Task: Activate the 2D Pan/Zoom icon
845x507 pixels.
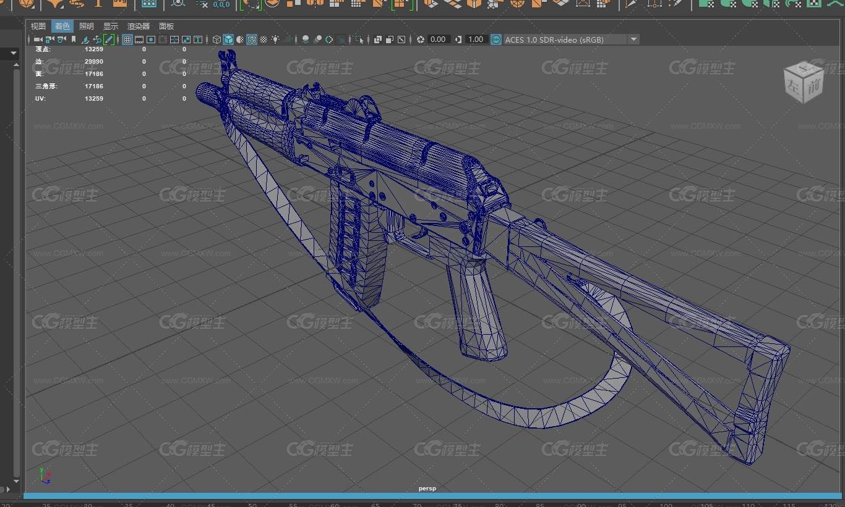Action: click(x=97, y=40)
